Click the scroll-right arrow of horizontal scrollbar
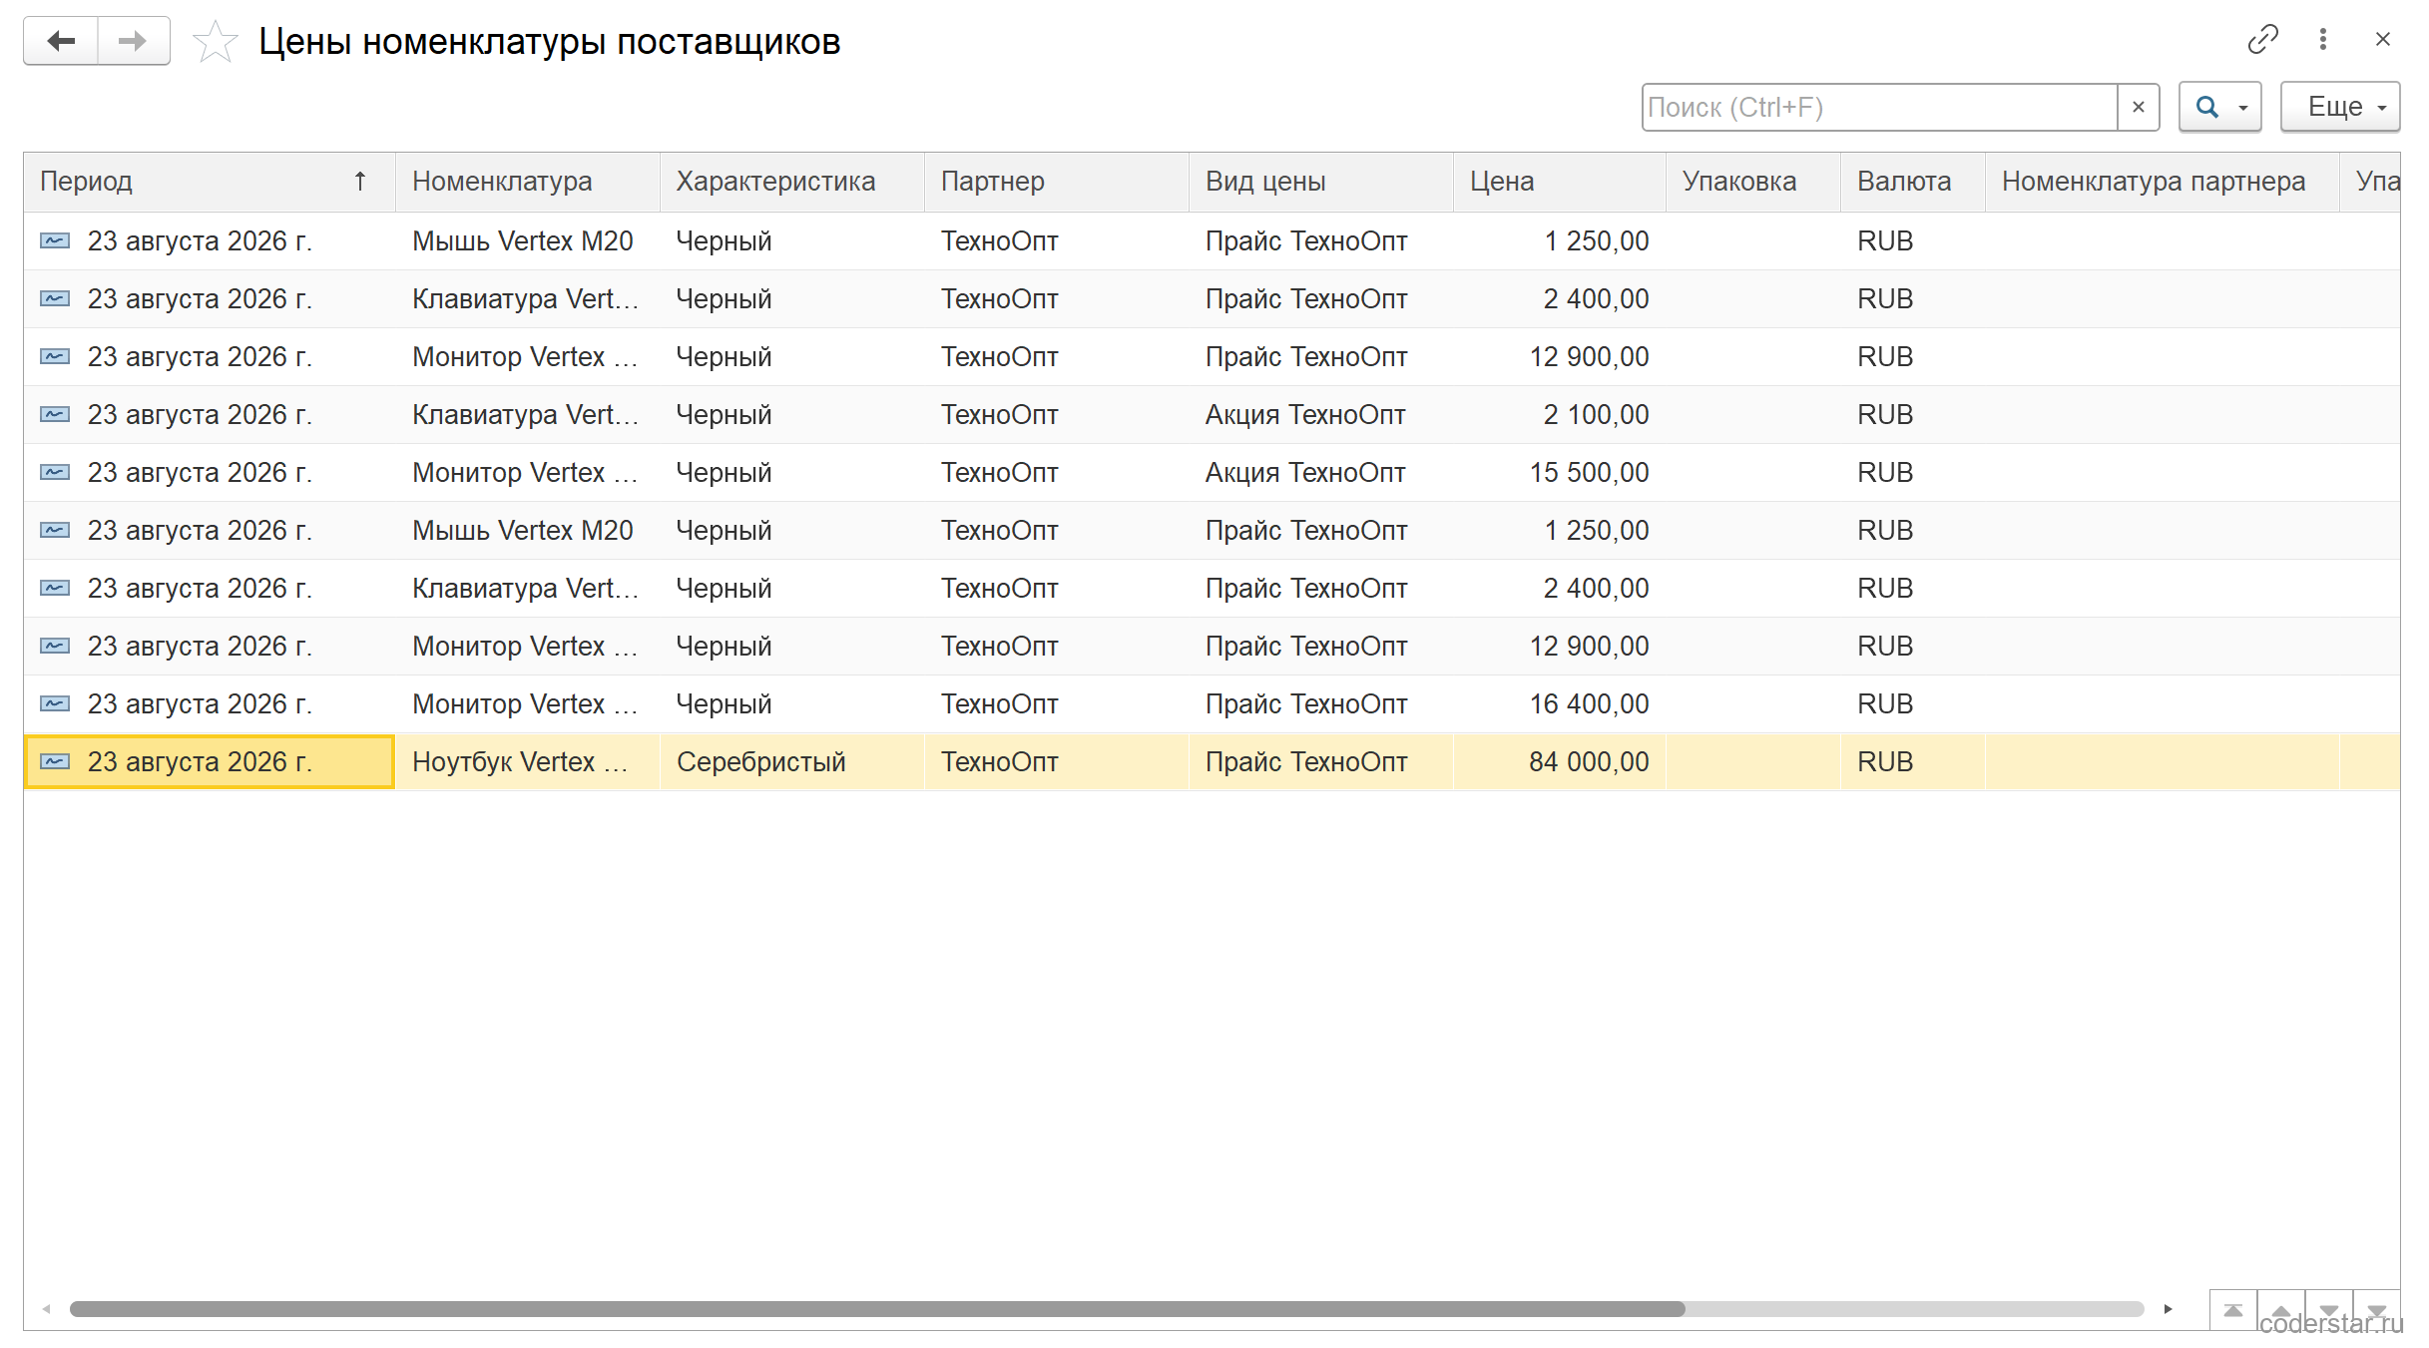2429x1348 pixels. tap(2169, 1309)
